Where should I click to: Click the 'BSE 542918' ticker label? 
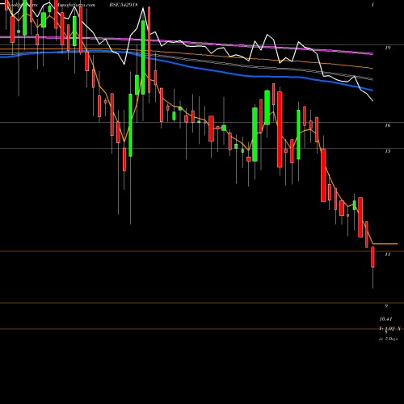(x=124, y=5)
